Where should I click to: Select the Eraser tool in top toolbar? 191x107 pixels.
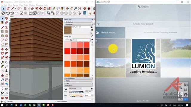coord(8,9)
